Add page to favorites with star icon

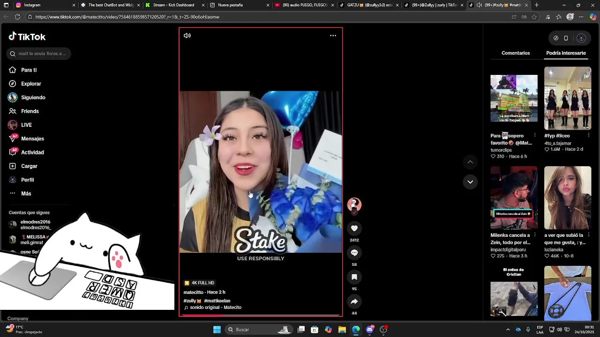click(x=534, y=17)
